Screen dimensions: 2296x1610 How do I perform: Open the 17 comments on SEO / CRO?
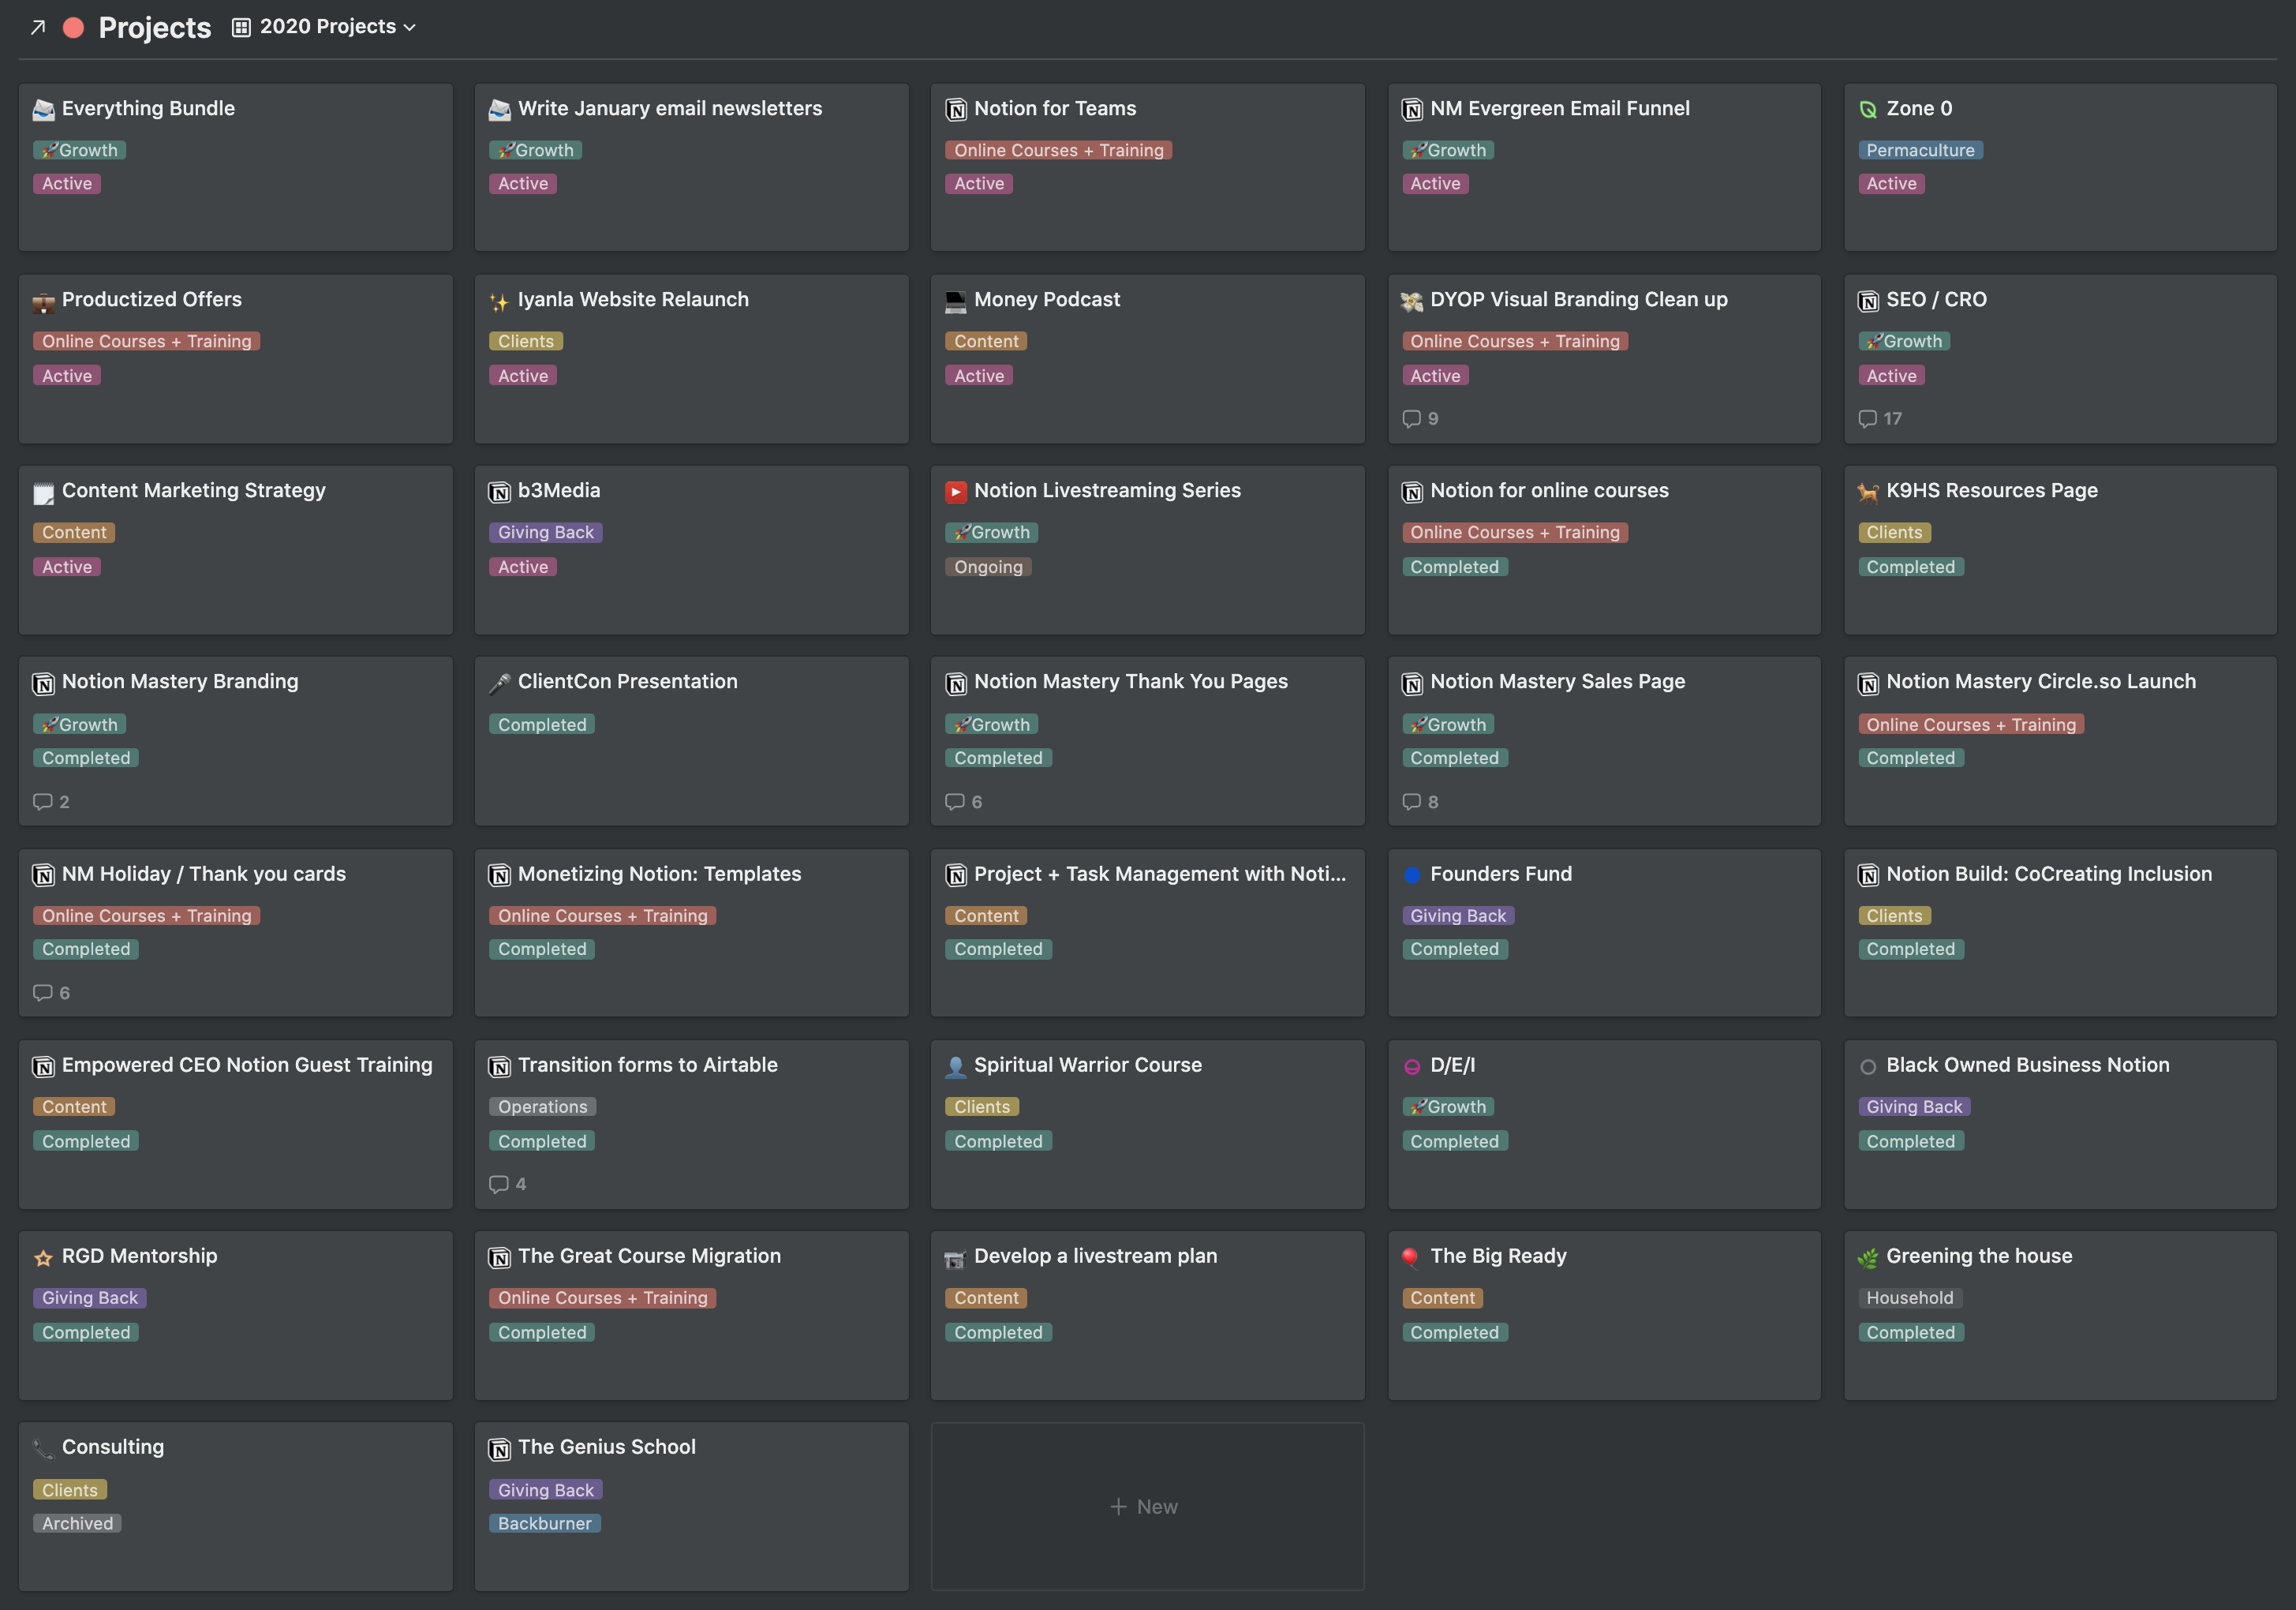pos(1880,419)
